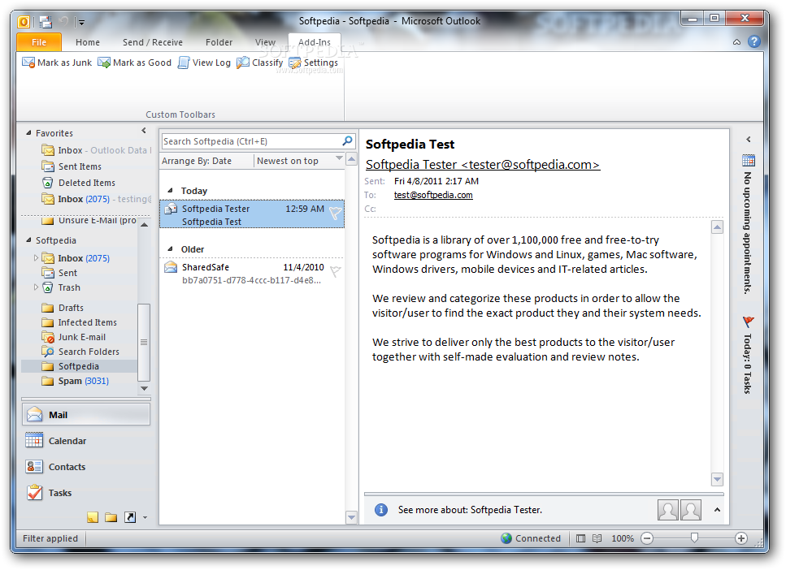The image size is (786, 570).
Task: Click the search magnifier icon
Action: click(347, 140)
